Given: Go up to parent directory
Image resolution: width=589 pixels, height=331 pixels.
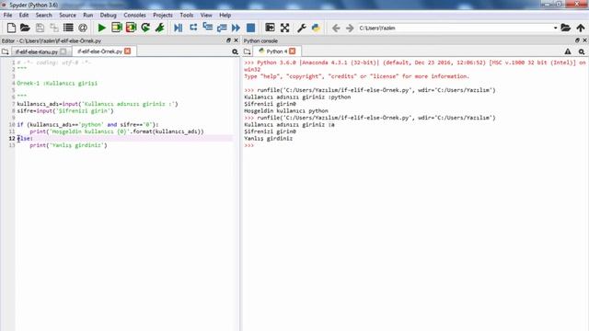Looking at the screenshot, I should pyautogui.click(x=581, y=28).
